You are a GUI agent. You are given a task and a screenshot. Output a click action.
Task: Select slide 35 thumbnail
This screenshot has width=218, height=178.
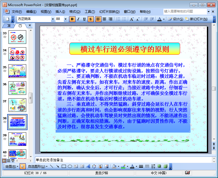point(17,71)
